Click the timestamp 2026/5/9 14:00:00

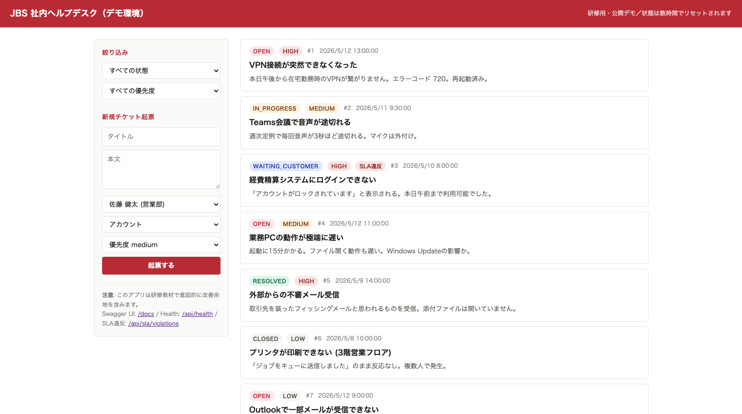pyautogui.click(x=363, y=281)
